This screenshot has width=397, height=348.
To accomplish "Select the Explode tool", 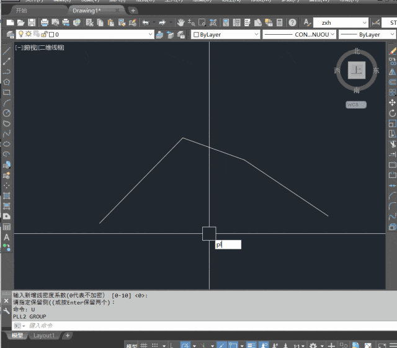I will click(393, 226).
